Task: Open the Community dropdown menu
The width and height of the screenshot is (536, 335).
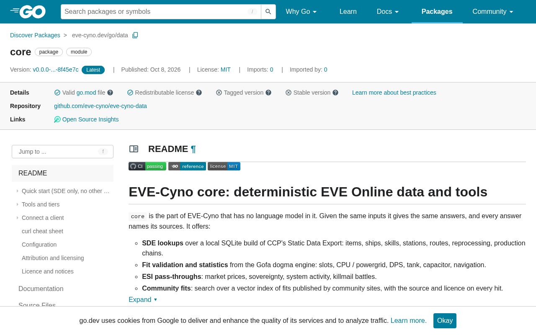Action: pyautogui.click(x=493, y=12)
